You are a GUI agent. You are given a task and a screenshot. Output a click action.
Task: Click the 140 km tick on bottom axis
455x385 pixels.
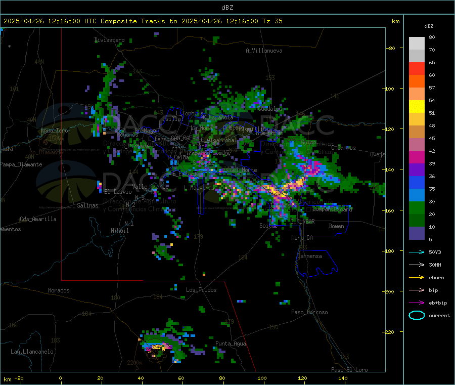[x=343, y=378]
